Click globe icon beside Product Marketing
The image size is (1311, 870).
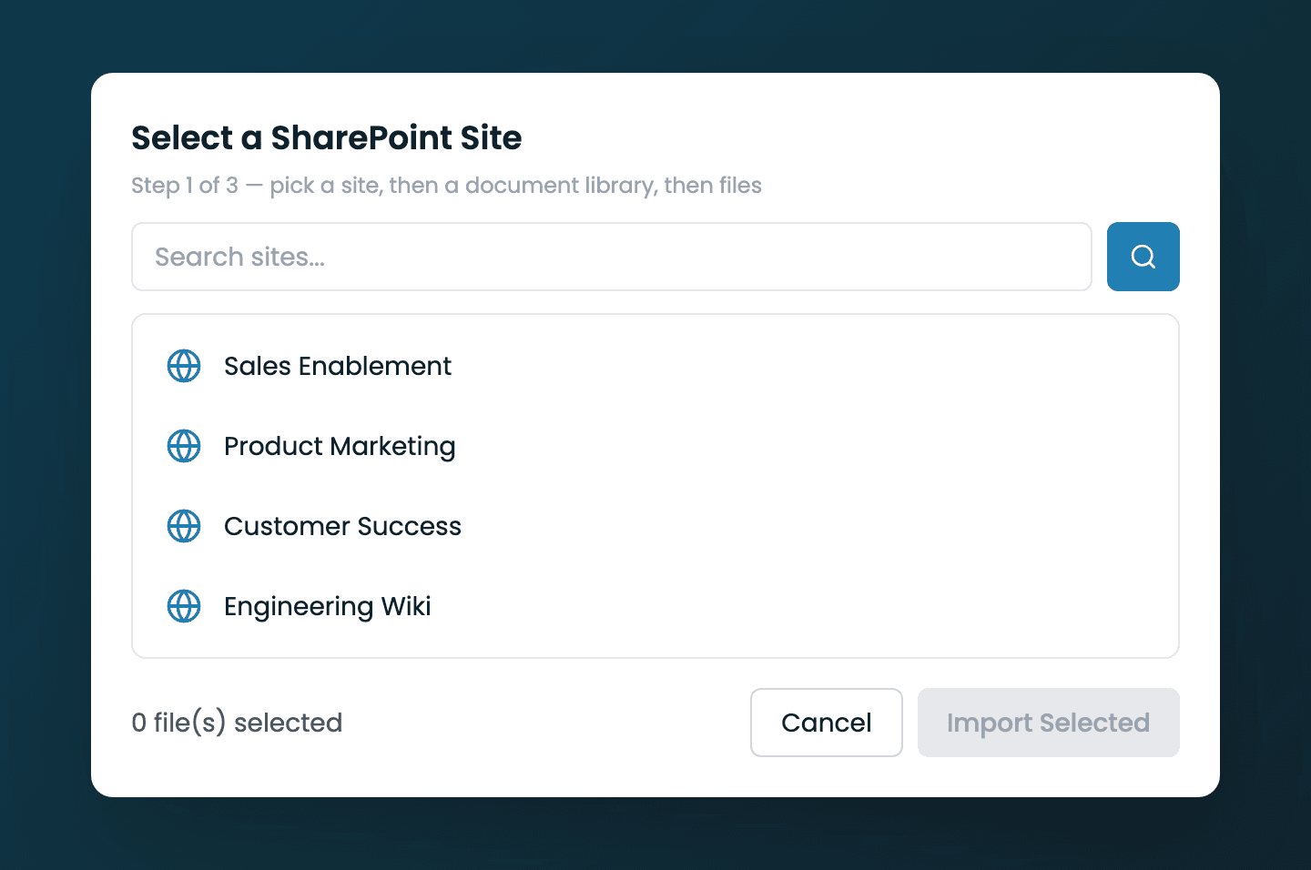pyautogui.click(x=184, y=446)
